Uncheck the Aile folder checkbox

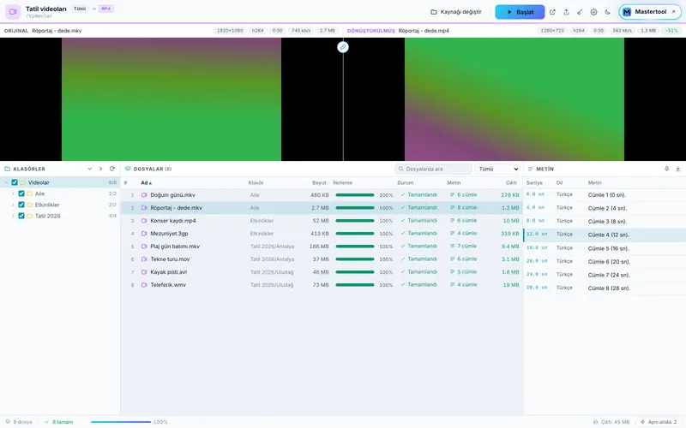click(x=21, y=193)
